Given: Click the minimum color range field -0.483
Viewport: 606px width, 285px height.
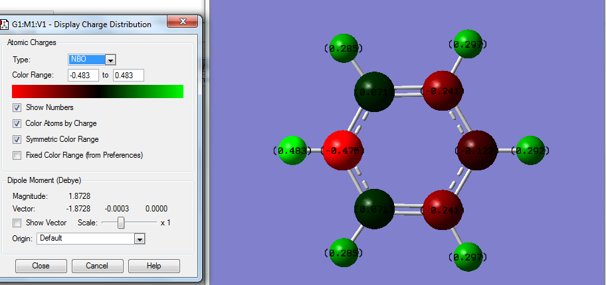Looking at the screenshot, I should click(x=84, y=75).
